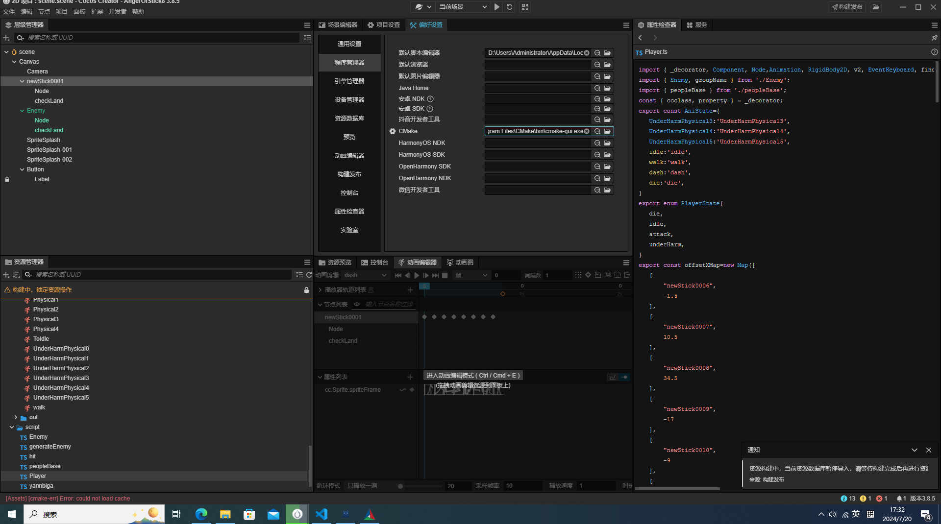Screen dimensions: 941x524
Task: Open Visual Studio Code from the taskbar
Action: tap(322, 514)
